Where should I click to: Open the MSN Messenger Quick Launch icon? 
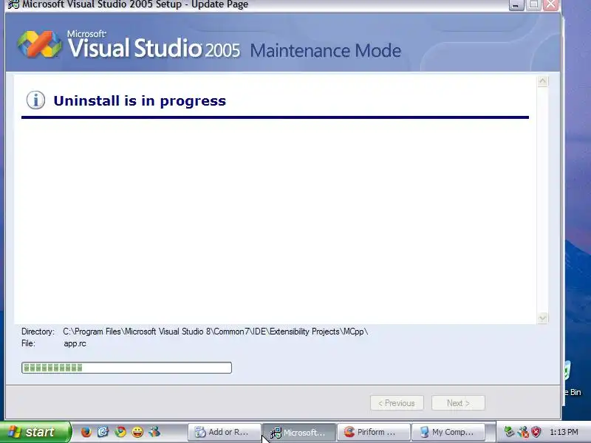pos(154,432)
